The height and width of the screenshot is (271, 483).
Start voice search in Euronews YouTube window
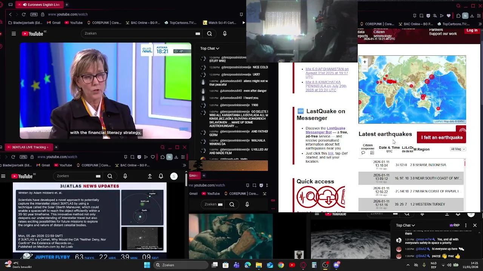point(225,33)
